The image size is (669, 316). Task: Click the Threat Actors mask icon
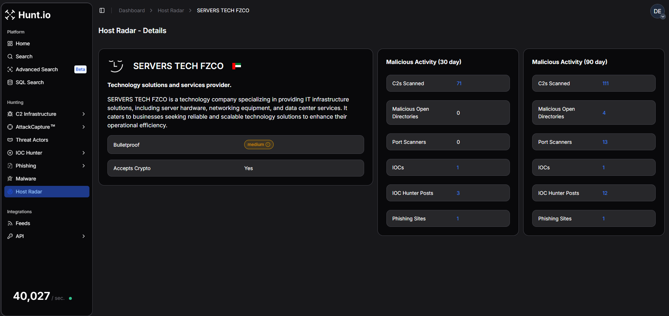point(10,140)
